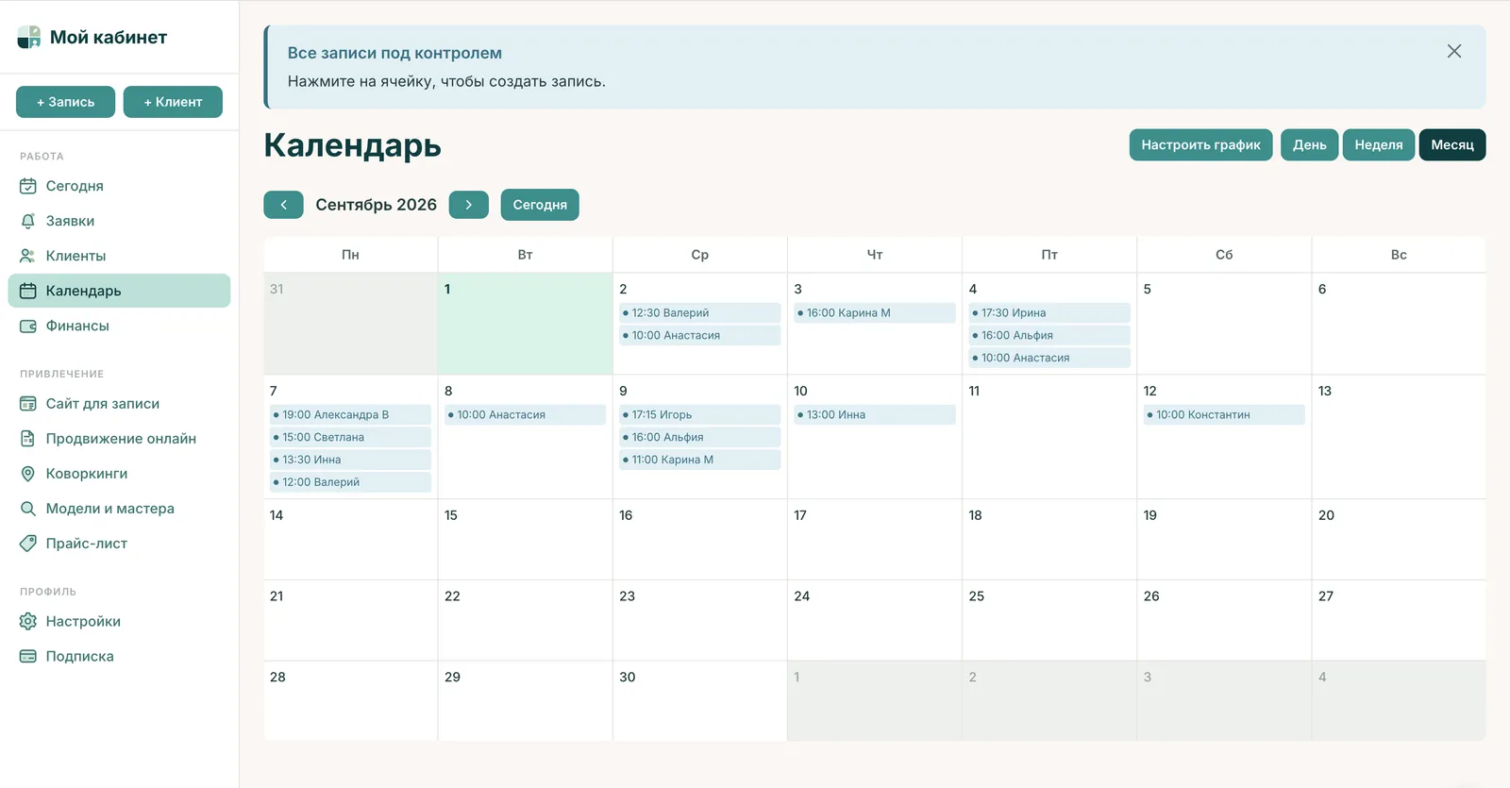Click the Модели и мастера search icon
Screen dimensions: 1510x788
28,509
